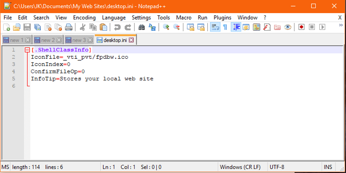Click the Paste clipboard icon
This screenshot has height=173, width=346.
pyautogui.click(x=103, y=27)
